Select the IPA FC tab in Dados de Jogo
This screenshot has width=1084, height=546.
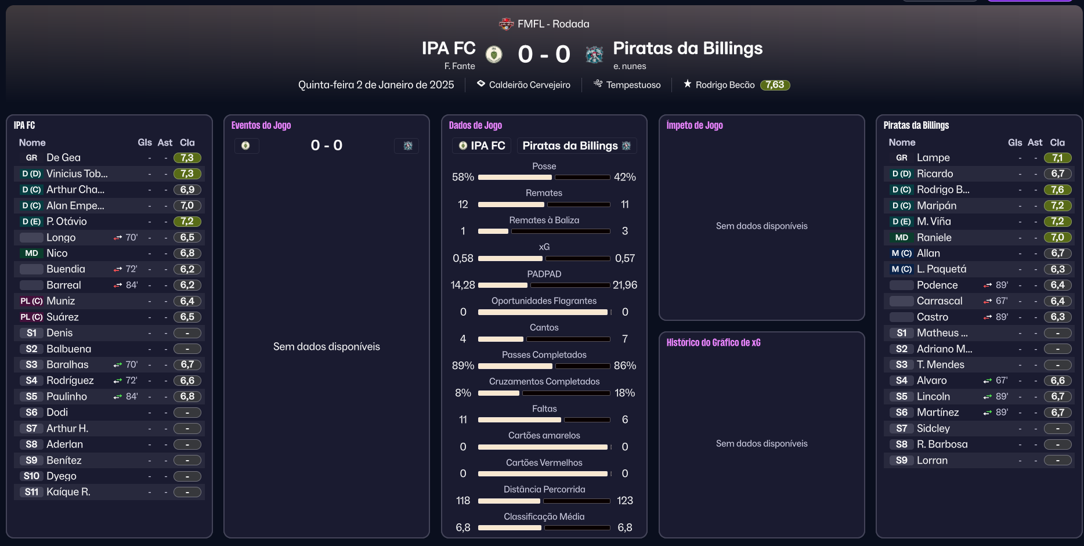[x=482, y=146]
